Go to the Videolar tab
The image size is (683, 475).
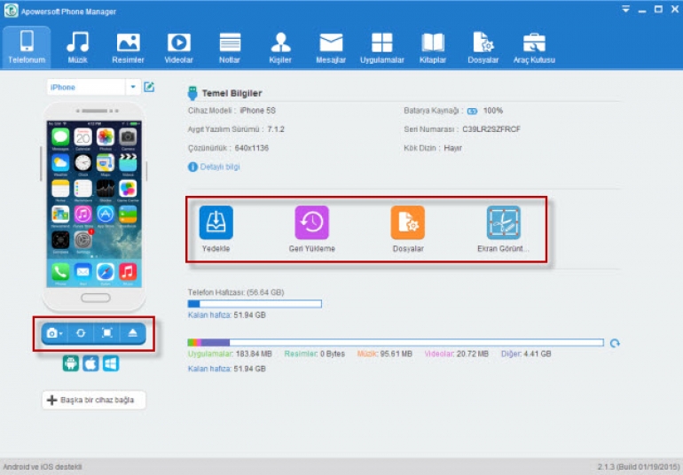pos(178,47)
